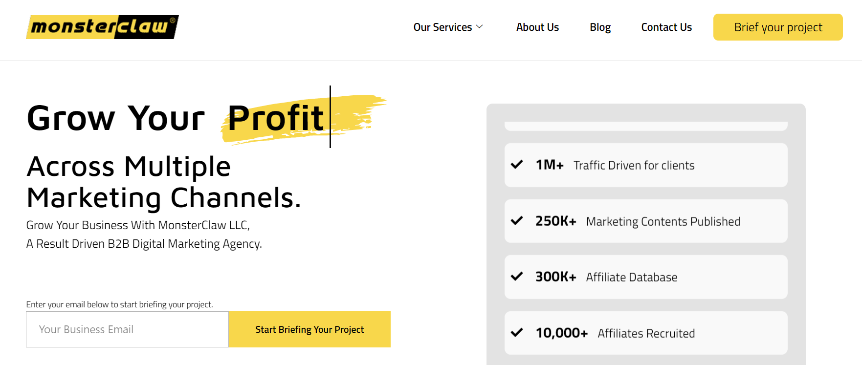Open the Blog page
Viewport: 862px width, 365px height.
point(600,27)
